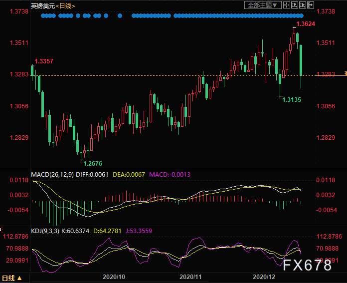Select the 2020/10 date on time axis
The height and width of the screenshot is (283, 347).
point(113,277)
